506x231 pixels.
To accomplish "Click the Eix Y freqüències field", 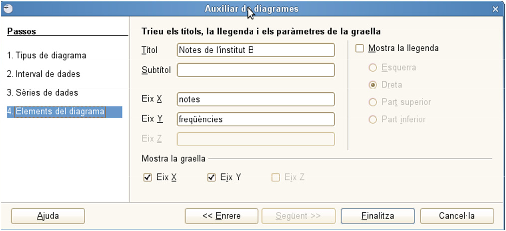I will coord(256,119).
